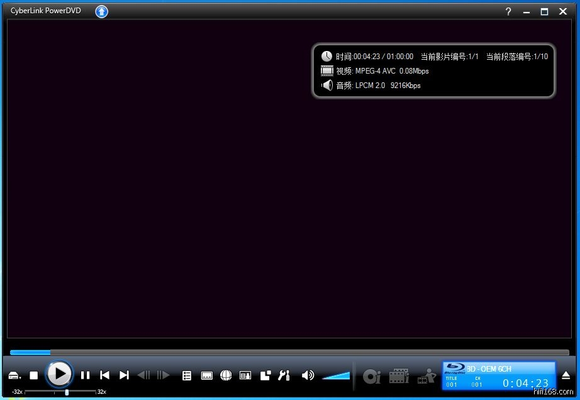Click the overlapping squares window mode icon
Viewport: 580px width, 400px height.
click(x=265, y=375)
